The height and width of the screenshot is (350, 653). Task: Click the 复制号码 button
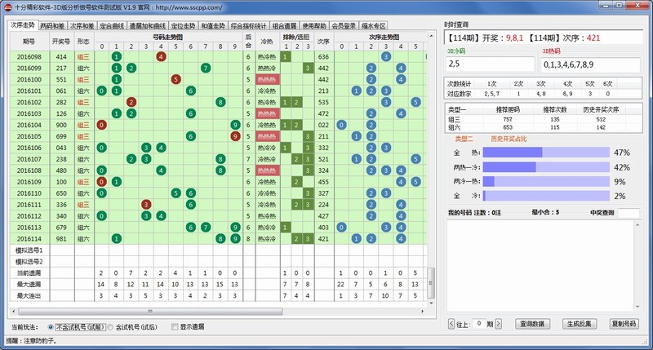coord(624,324)
